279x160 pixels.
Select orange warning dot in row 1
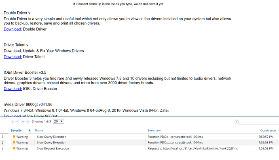pyautogui.click(x=14, y=148)
